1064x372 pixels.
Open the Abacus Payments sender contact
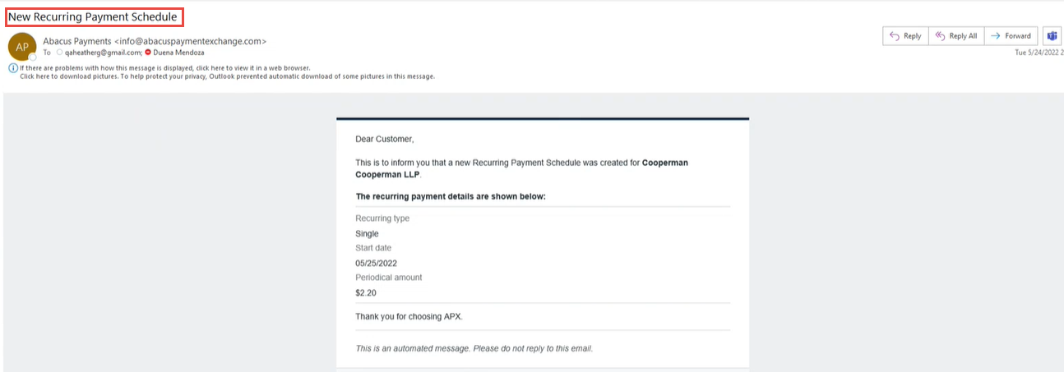pyautogui.click(x=155, y=40)
